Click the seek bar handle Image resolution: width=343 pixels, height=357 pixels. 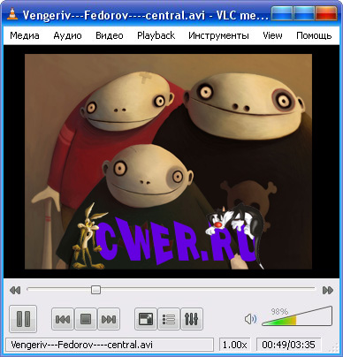pyautogui.click(x=95, y=290)
